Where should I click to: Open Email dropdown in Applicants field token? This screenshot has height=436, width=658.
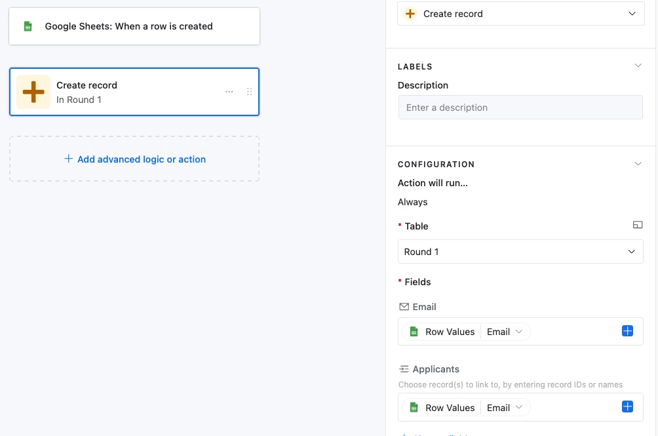(505, 408)
